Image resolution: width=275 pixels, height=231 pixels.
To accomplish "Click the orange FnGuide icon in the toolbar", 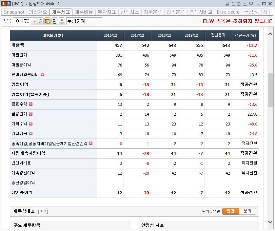I will [48, 21].
